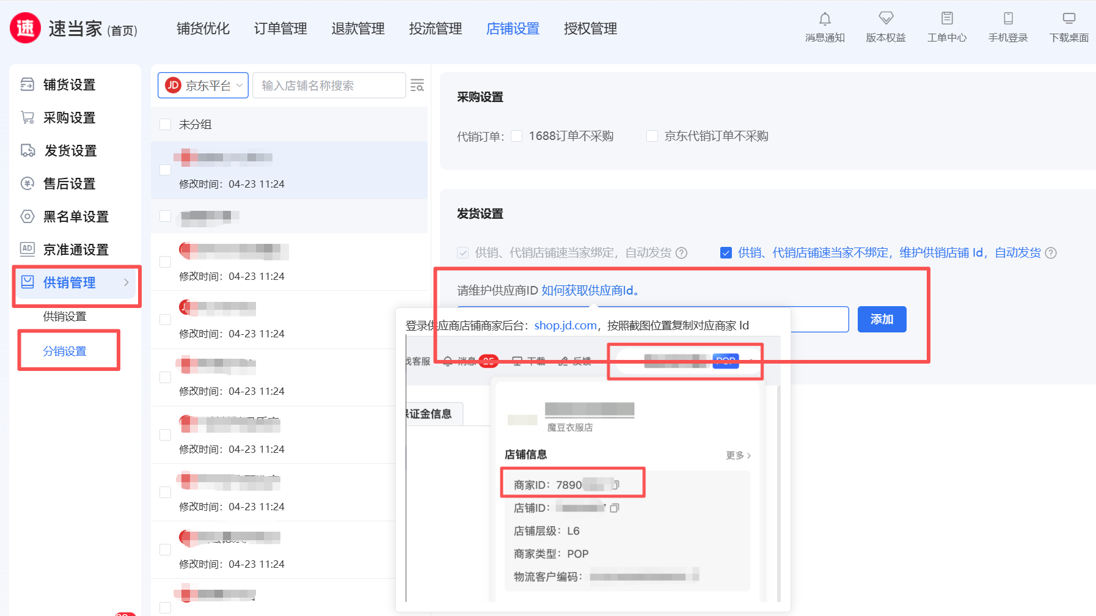This screenshot has width=1096, height=616.
Task: Click the 版本权益 diamond icon
Action: [x=886, y=18]
